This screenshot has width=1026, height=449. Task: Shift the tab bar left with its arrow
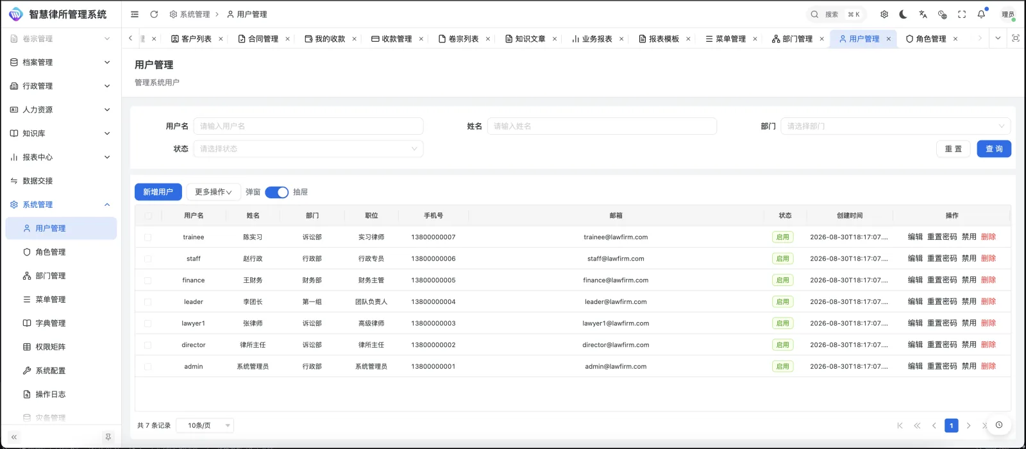(x=131, y=38)
